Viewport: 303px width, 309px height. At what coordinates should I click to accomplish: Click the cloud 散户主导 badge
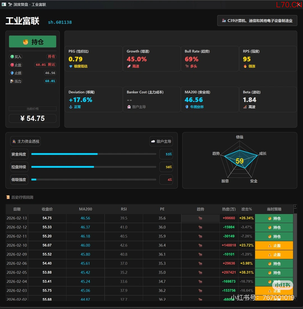tap(161, 141)
